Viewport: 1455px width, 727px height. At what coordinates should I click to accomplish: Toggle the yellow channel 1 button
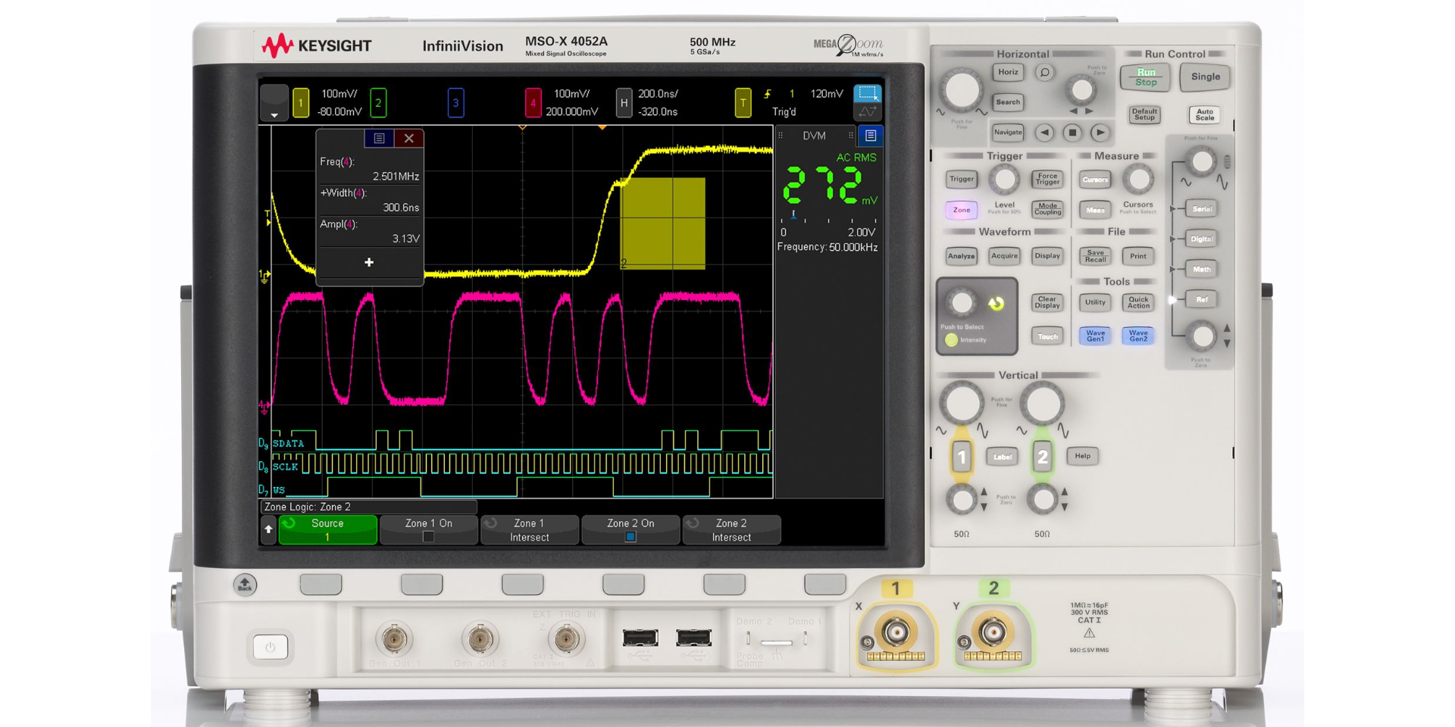click(x=962, y=457)
